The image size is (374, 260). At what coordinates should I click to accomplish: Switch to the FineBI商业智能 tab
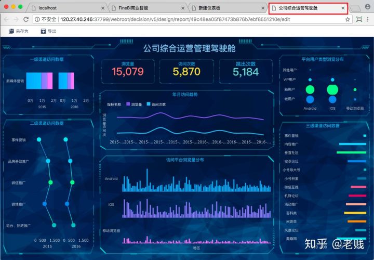point(148,8)
